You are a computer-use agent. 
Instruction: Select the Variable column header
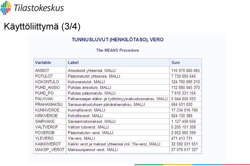coord(50,62)
